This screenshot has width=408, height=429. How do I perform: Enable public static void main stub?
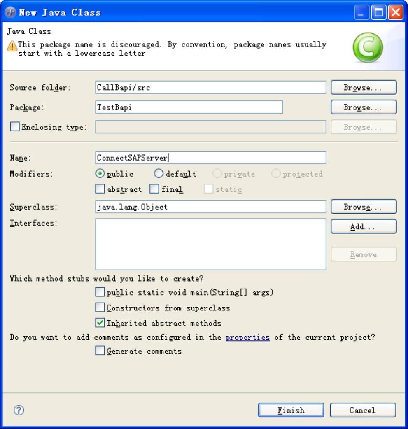point(100,292)
